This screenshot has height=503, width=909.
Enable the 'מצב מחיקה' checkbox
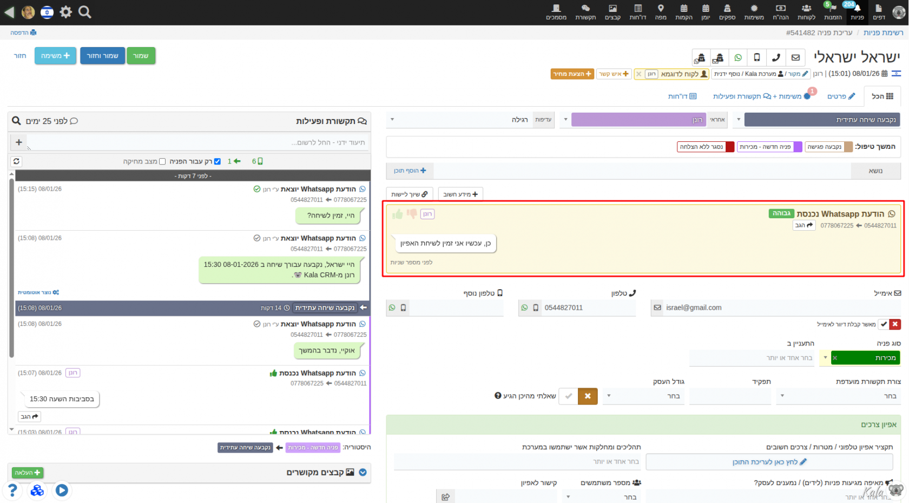pyautogui.click(x=162, y=161)
